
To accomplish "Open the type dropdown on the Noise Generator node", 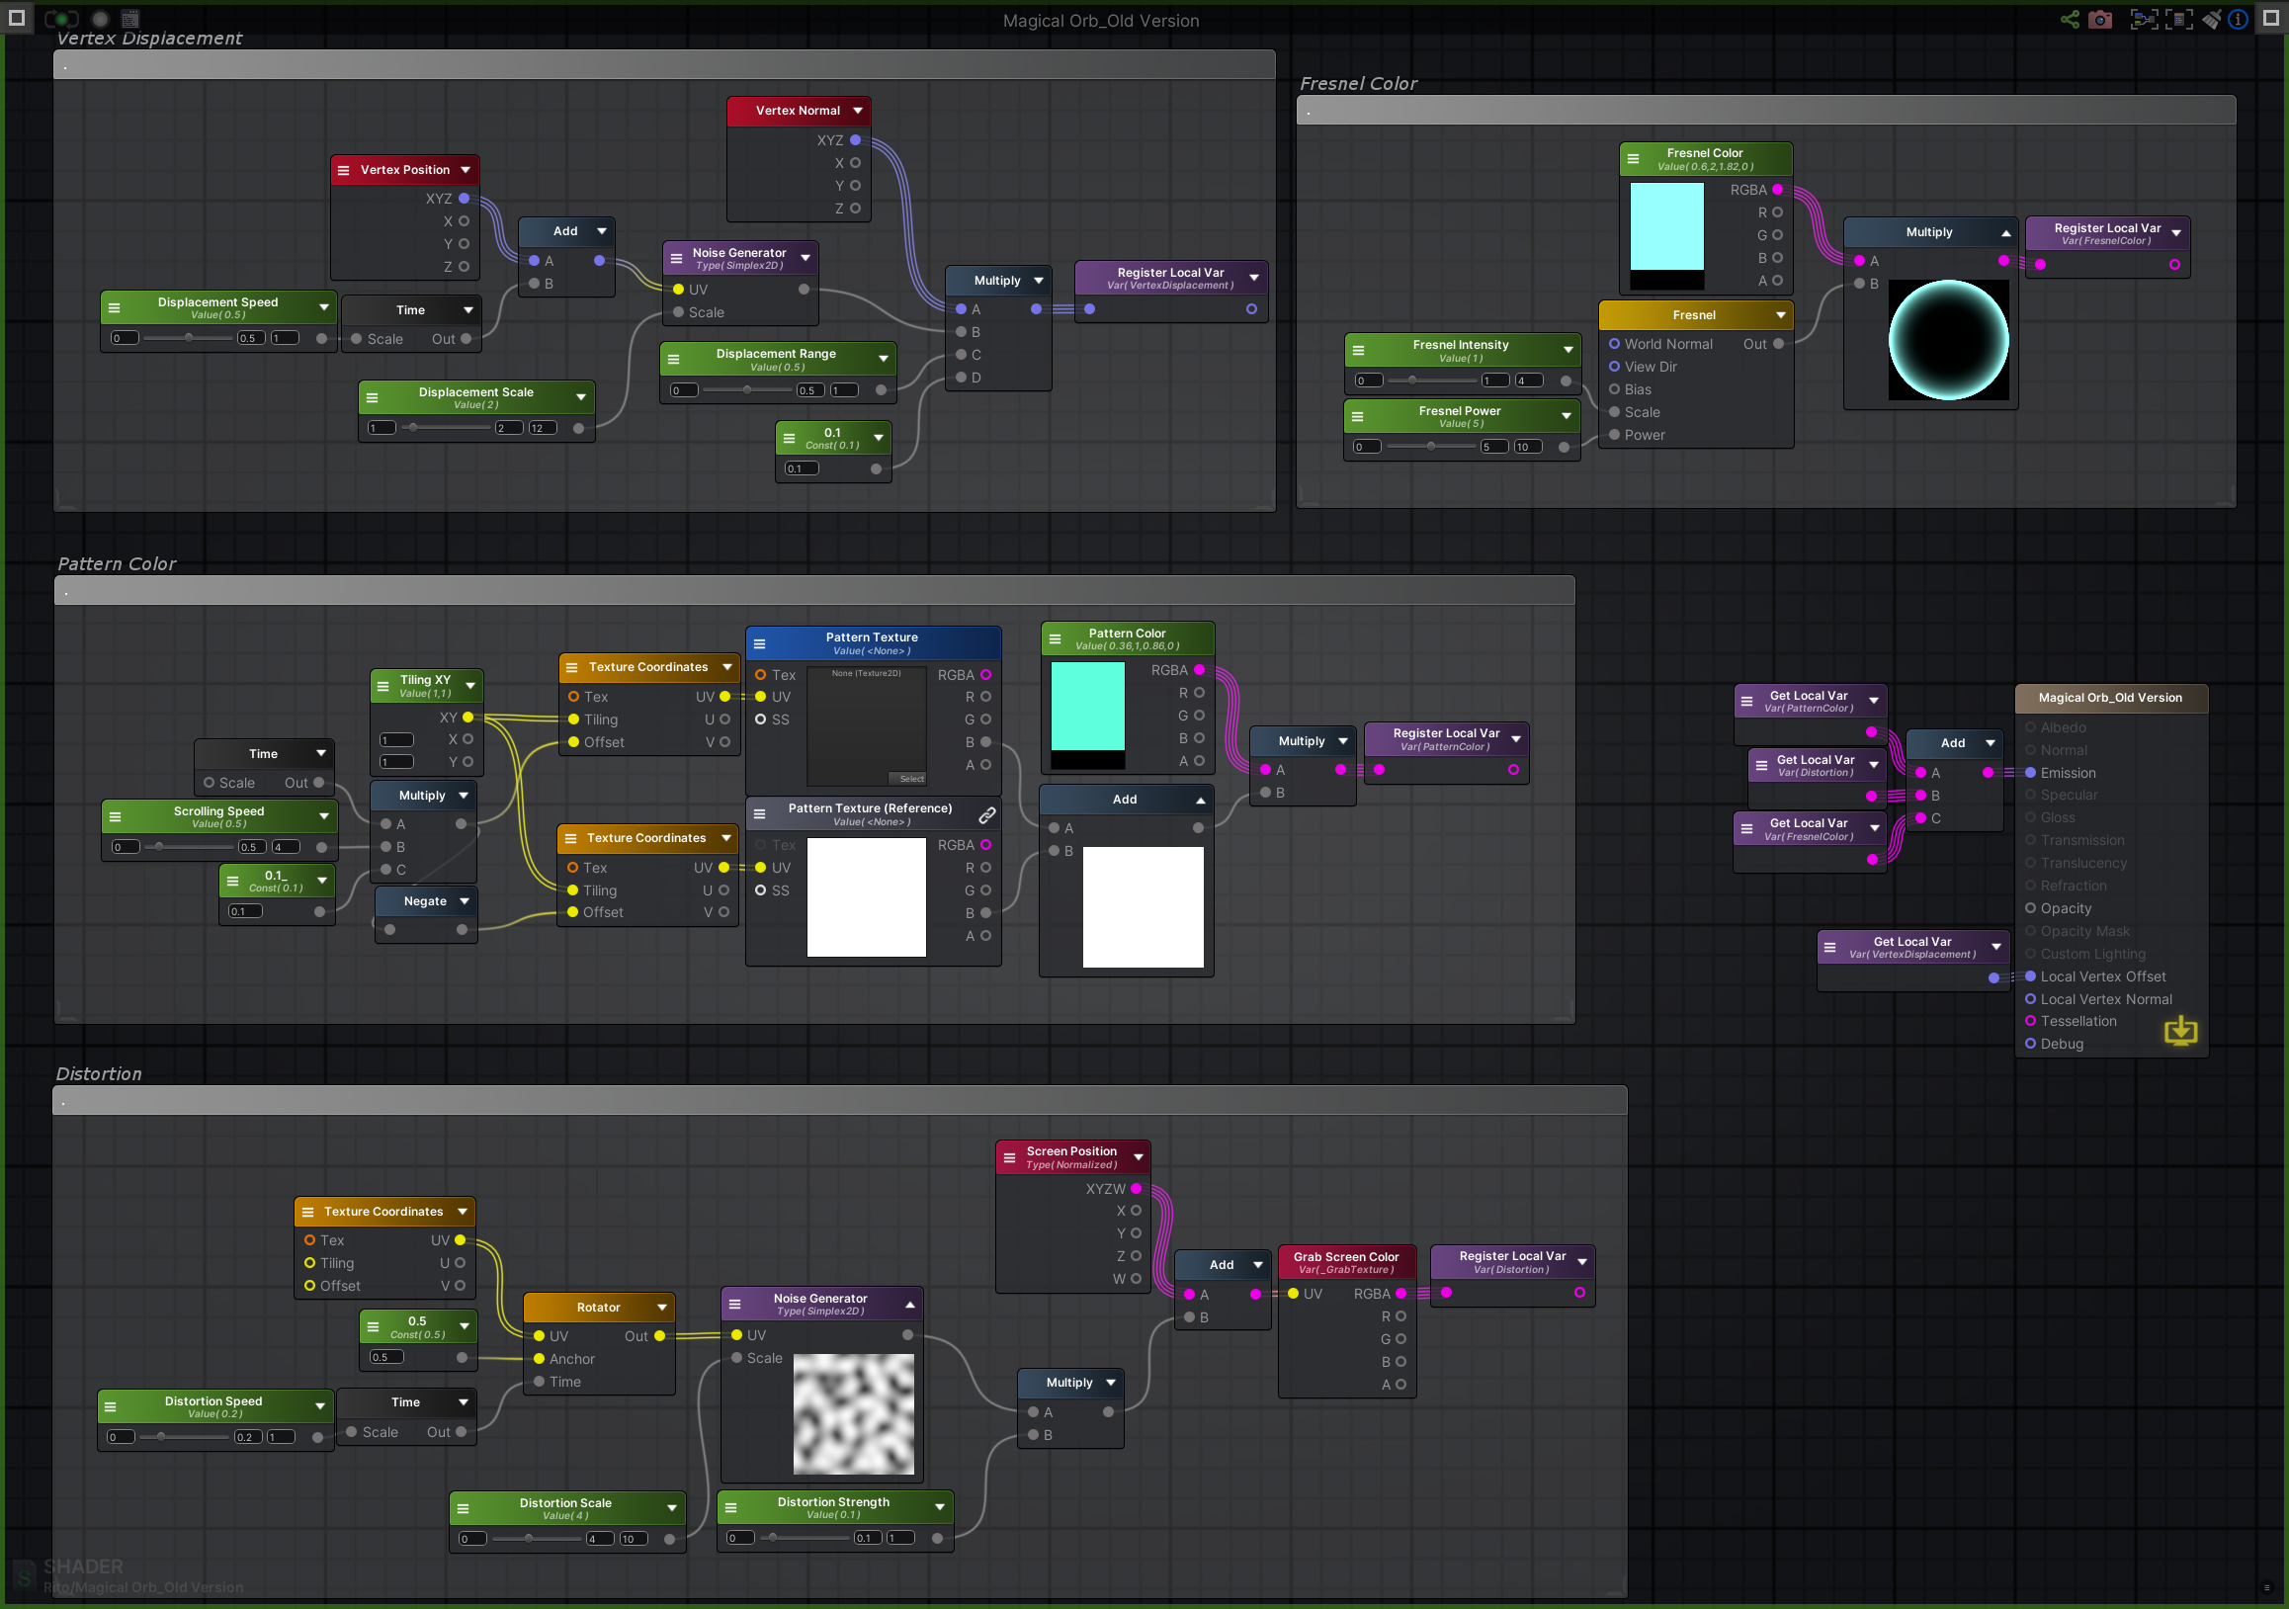I will [x=805, y=258].
